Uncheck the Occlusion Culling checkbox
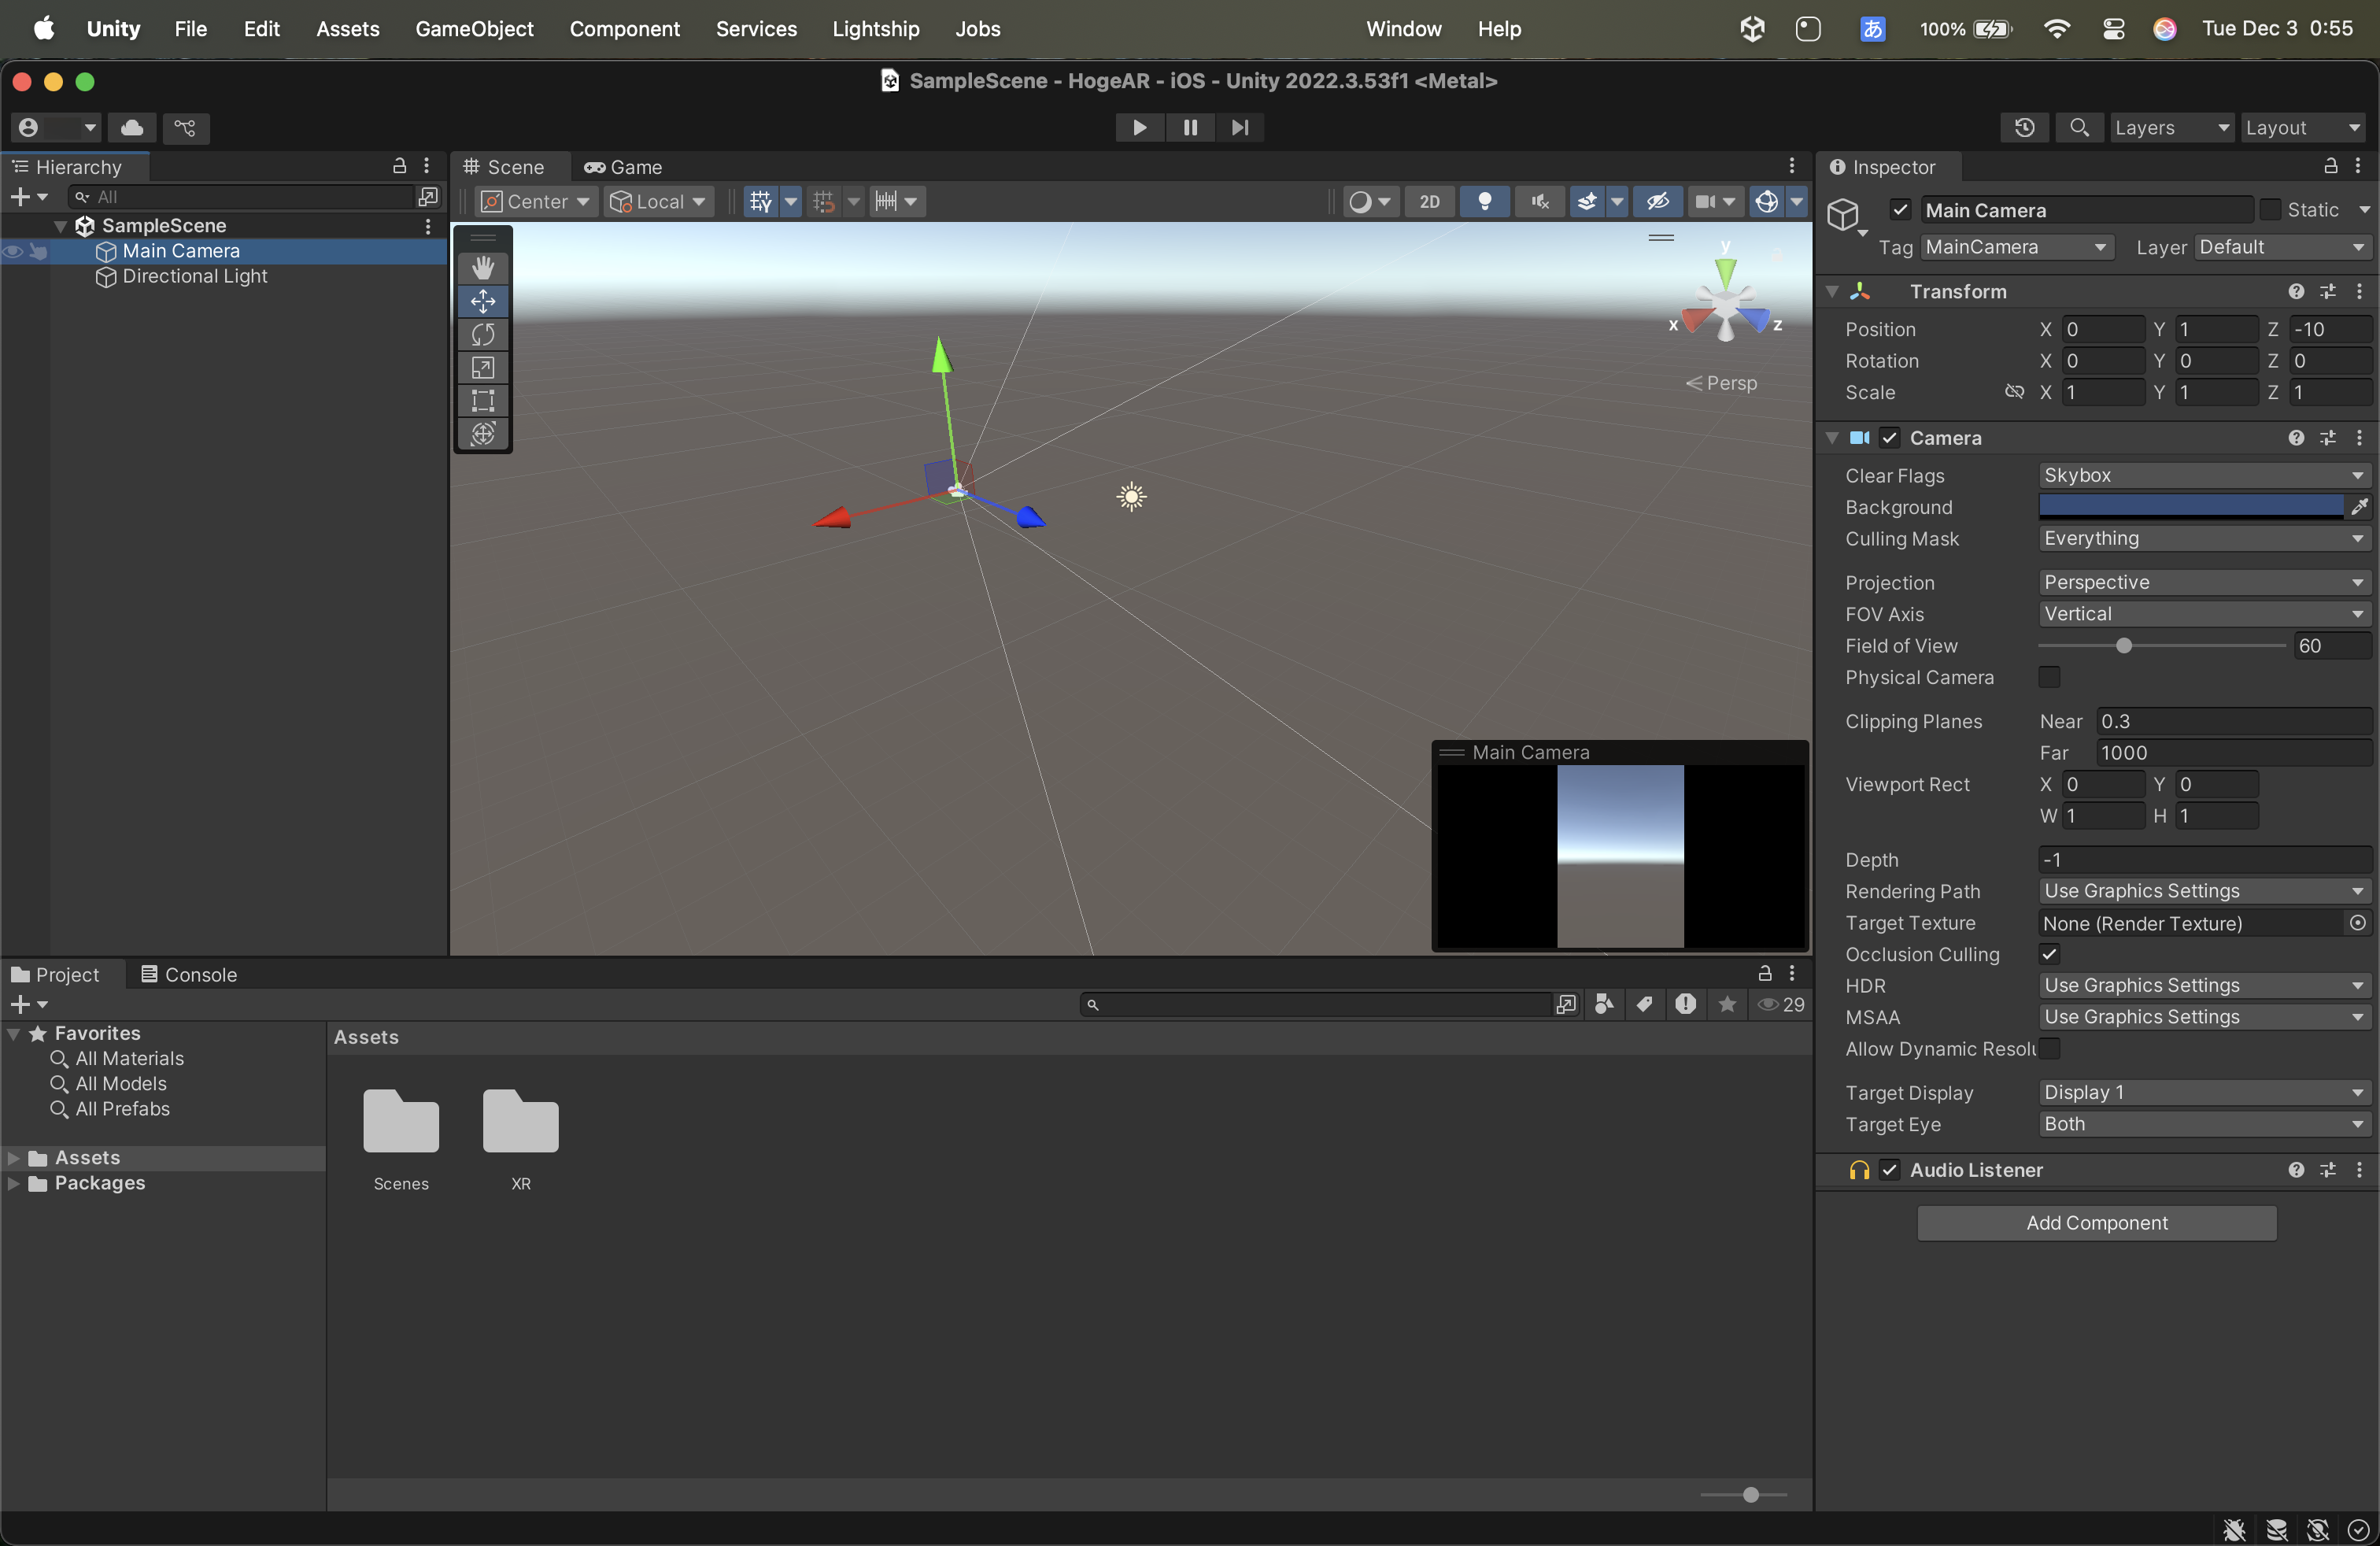Screen dimensions: 2380x1546 (x=2049, y=954)
